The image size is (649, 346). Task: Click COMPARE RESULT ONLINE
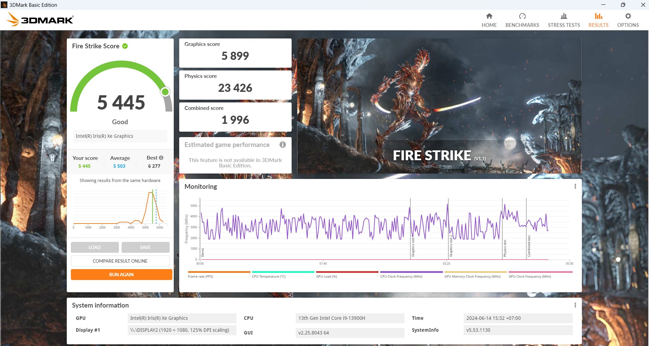pyautogui.click(x=120, y=261)
